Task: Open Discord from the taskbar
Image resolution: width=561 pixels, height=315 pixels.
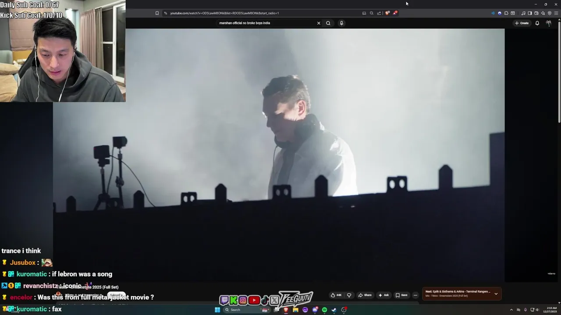Action: tap(315, 310)
